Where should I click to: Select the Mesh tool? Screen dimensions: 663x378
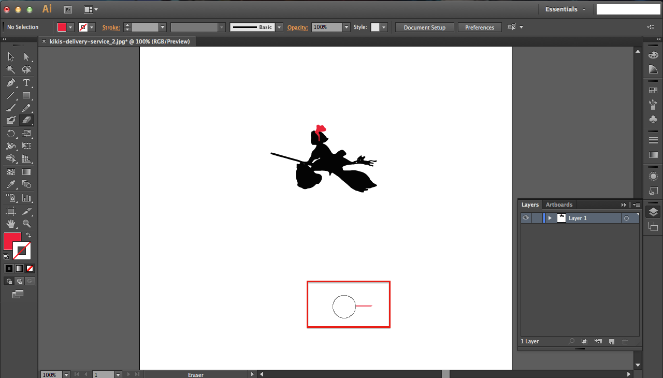pos(11,172)
